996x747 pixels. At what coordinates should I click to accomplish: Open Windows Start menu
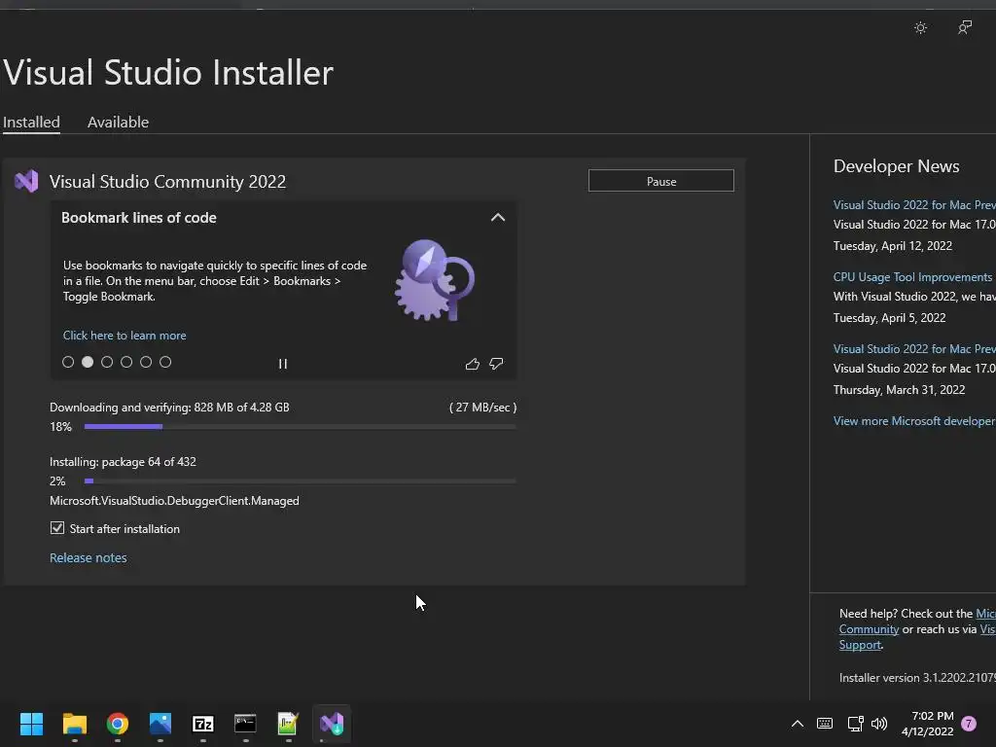click(31, 724)
